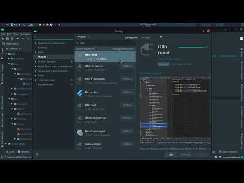
Task: Click the Chrome icon in the system panel
Action: coord(40,25)
